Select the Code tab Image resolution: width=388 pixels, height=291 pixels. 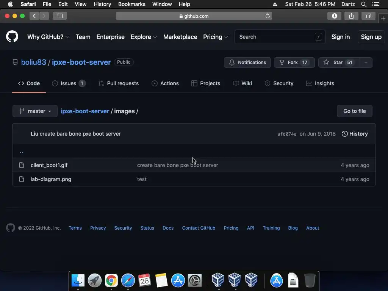[x=29, y=83]
